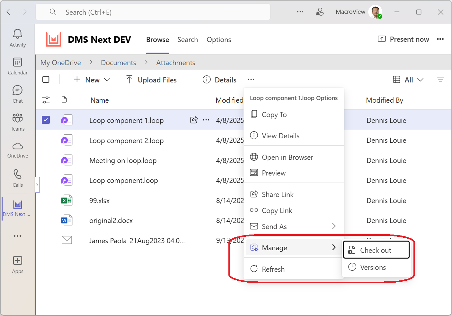Select Versions in Manage submenu

(x=376, y=267)
